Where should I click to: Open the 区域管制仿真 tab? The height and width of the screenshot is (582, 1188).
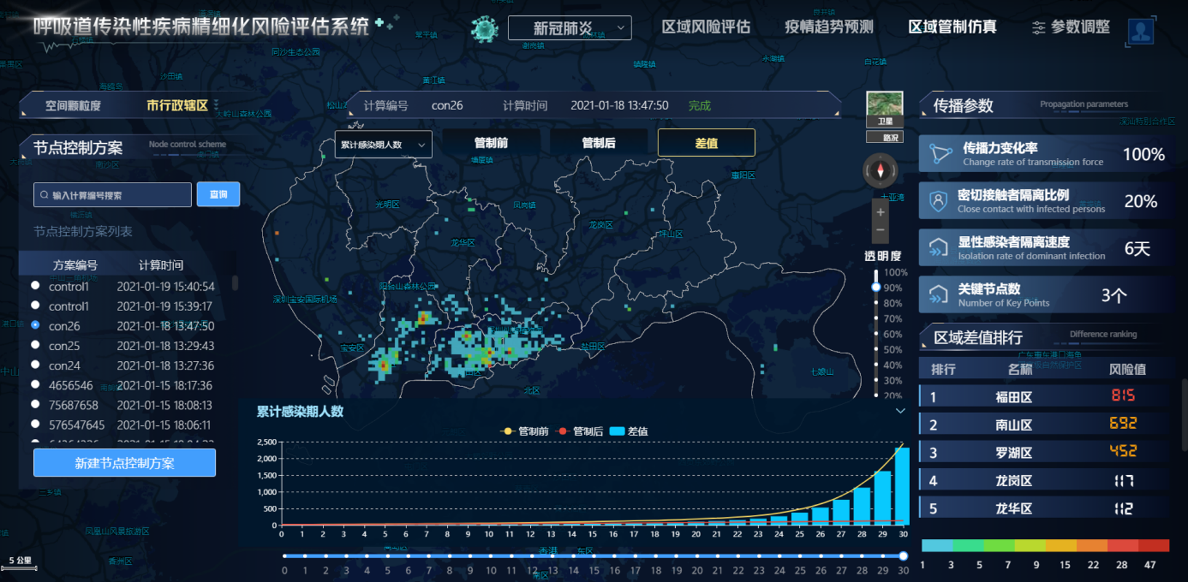coord(952,27)
